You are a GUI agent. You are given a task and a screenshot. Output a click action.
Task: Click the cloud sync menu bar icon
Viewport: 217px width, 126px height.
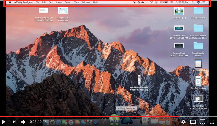tap(143, 2)
